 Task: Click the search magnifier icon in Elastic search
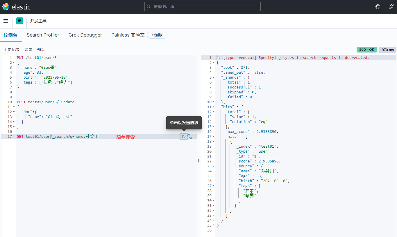coord(149,7)
